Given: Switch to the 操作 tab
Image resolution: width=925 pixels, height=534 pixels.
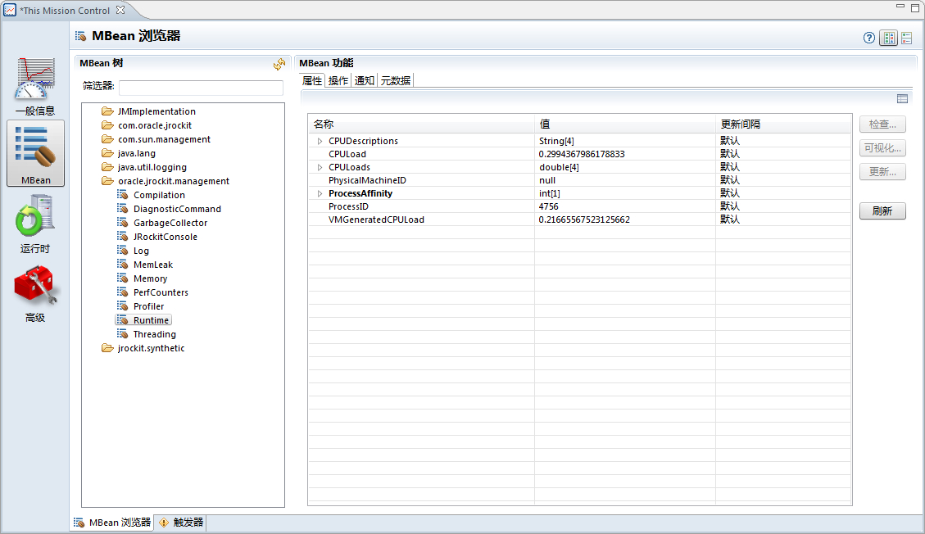Looking at the screenshot, I should [338, 80].
